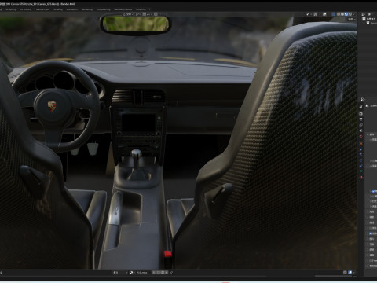Image resolution: width=377 pixels, height=283 pixels.
Task: Toggle the lower checked checkbox in Properties panel
Action: coord(370,233)
